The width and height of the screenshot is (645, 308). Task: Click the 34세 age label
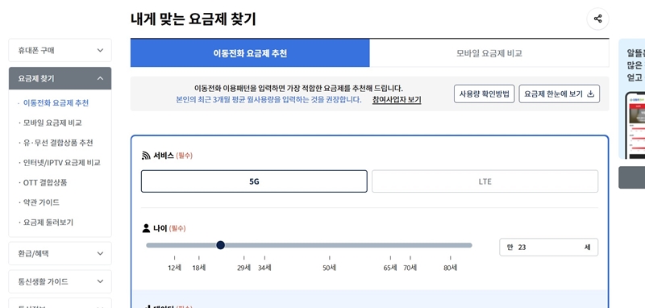point(264,268)
